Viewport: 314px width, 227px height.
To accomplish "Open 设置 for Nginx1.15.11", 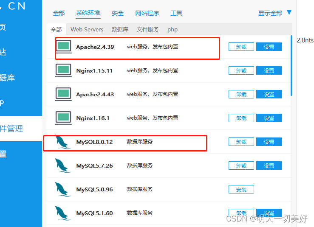I will [269, 70].
